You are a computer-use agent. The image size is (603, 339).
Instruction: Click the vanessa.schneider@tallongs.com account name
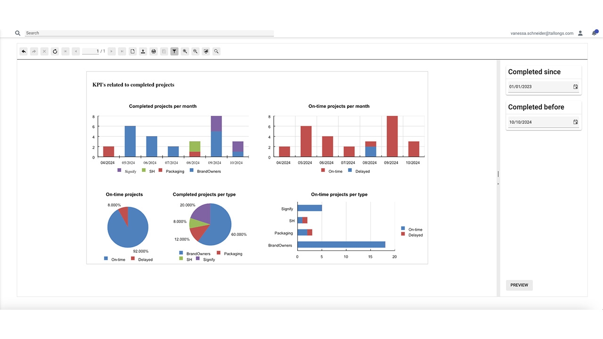coord(542,33)
